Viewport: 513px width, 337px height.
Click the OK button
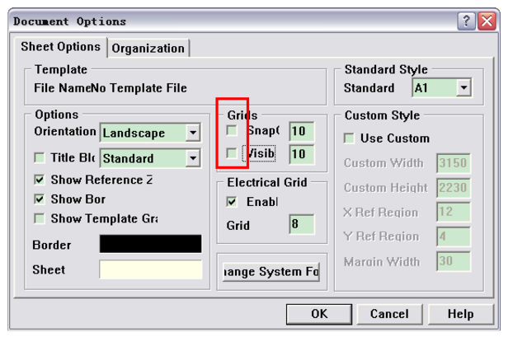319,314
